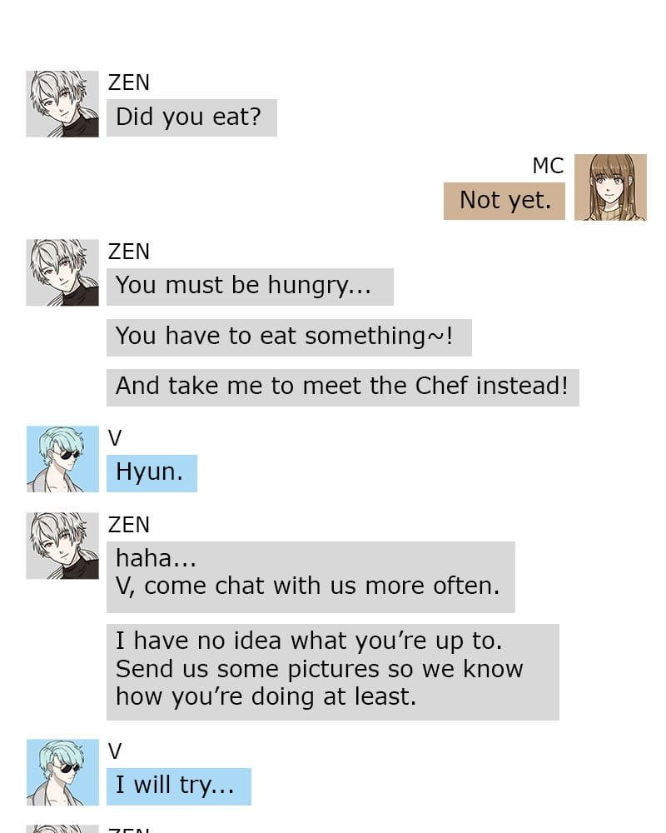Image resolution: width=666 pixels, height=833 pixels.
Task: Click ZEN's avatar beside the 'haha...' message
Action: point(62,546)
